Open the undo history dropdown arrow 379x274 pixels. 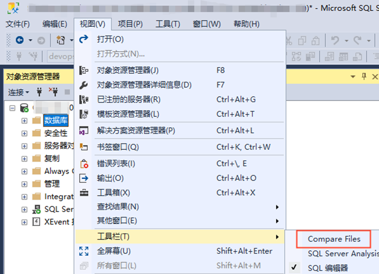point(347,41)
